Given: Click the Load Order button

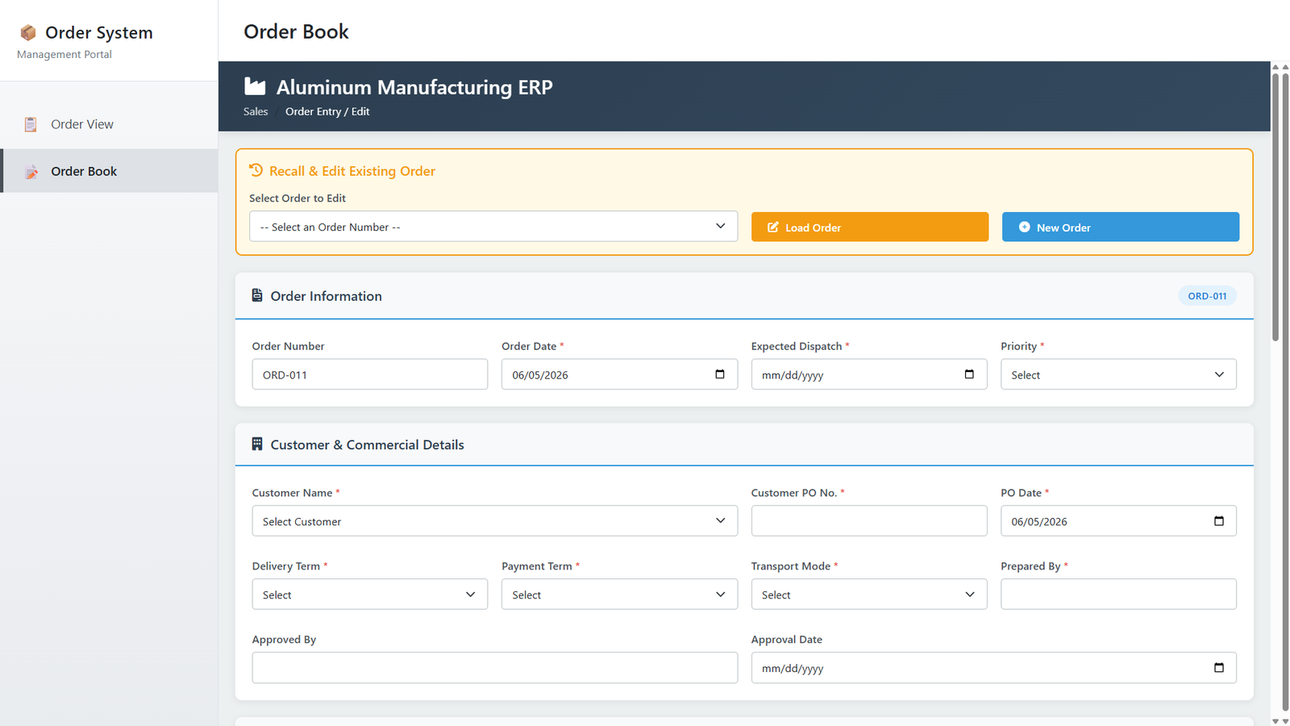Looking at the screenshot, I should tap(870, 227).
